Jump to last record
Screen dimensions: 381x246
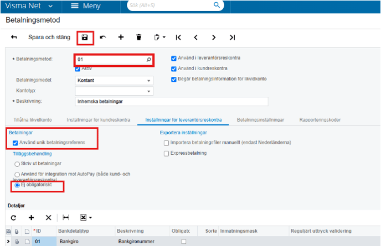(x=232, y=38)
